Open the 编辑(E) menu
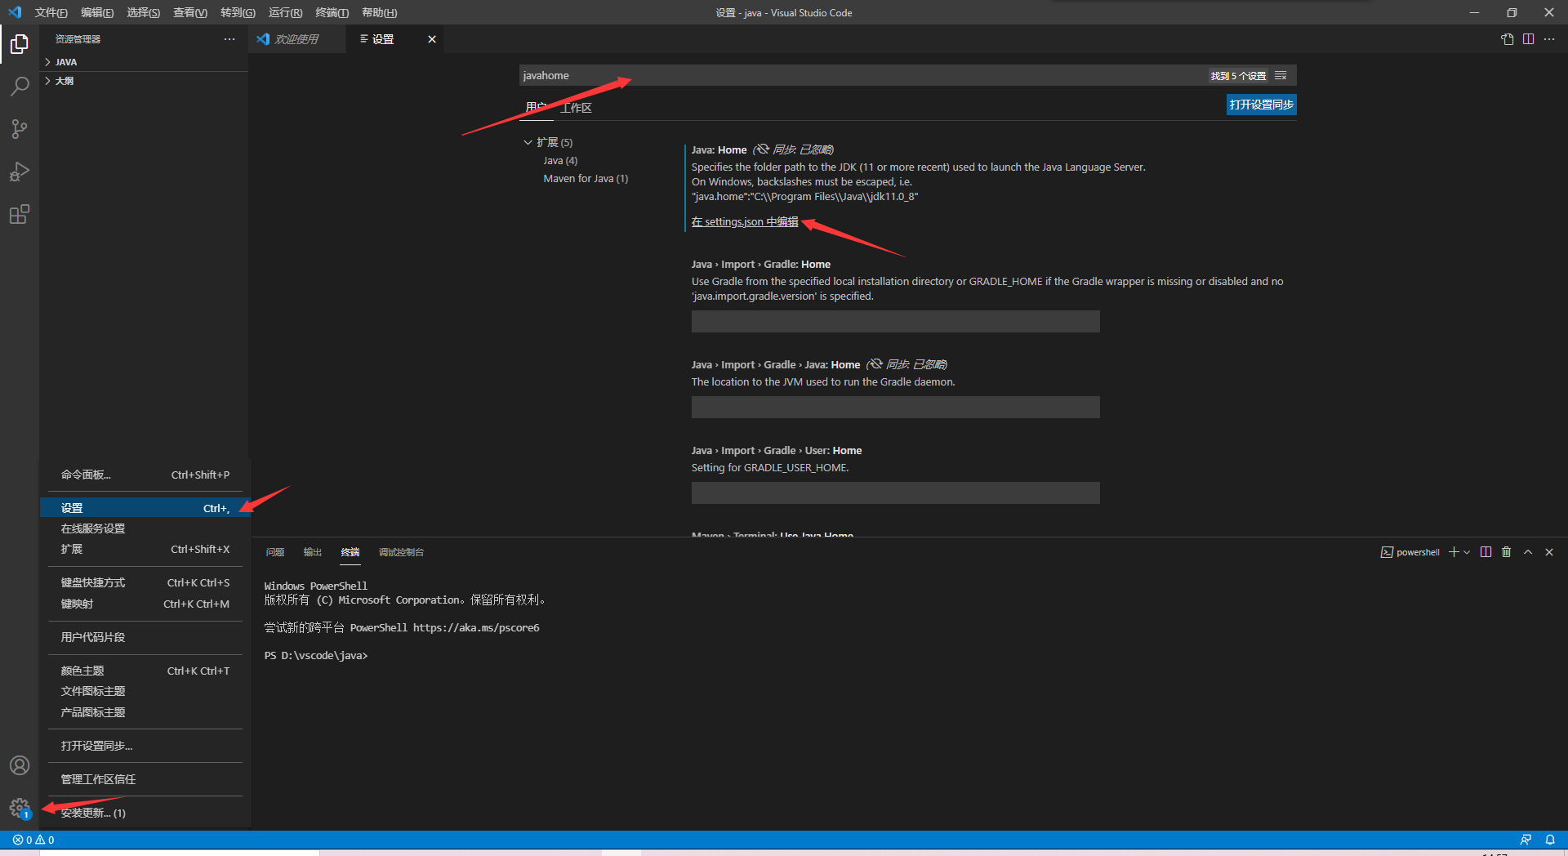This screenshot has height=856, width=1568. 97,12
